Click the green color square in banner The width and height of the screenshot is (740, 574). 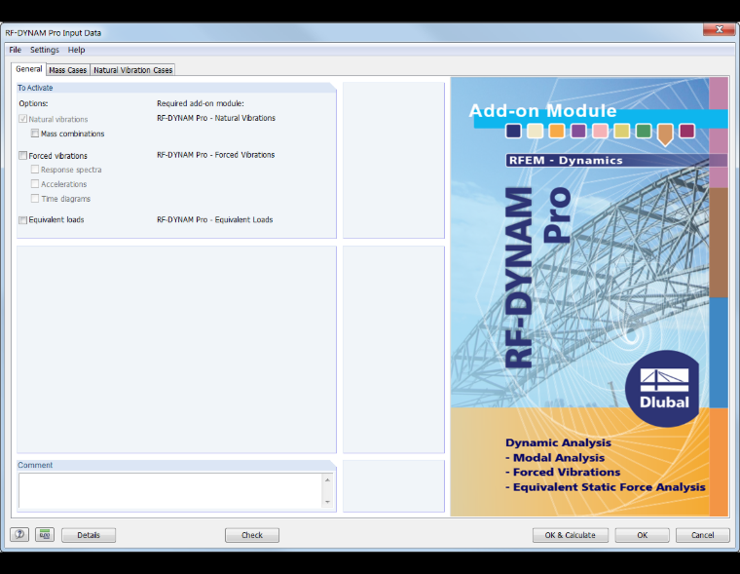(x=644, y=131)
